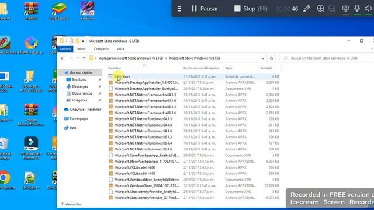The height and width of the screenshot is (210, 374).
Task: Switch to the Inicio ribbon tab
Action: click(81, 49)
